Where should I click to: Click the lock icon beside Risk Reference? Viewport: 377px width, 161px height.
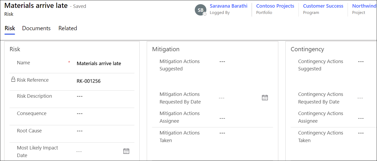(x=13, y=79)
